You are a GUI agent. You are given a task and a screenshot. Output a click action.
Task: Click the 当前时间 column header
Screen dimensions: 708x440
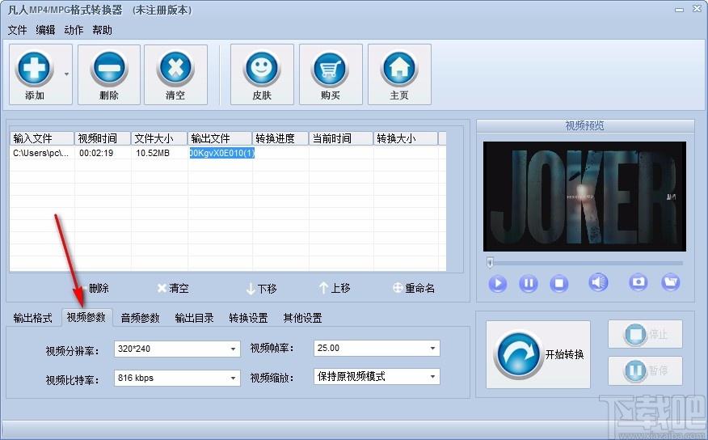pos(341,138)
